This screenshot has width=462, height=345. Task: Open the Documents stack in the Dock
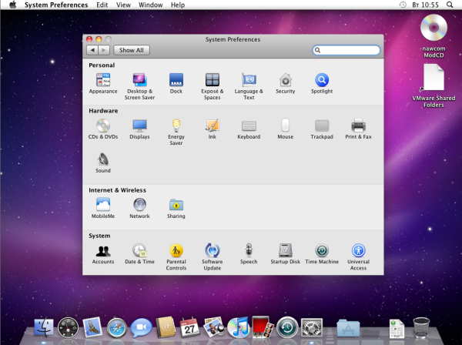click(397, 329)
